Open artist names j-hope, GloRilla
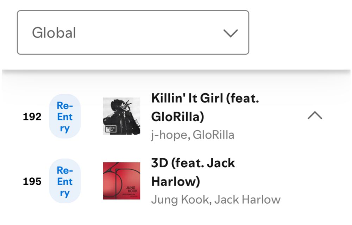 pyautogui.click(x=193, y=135)
